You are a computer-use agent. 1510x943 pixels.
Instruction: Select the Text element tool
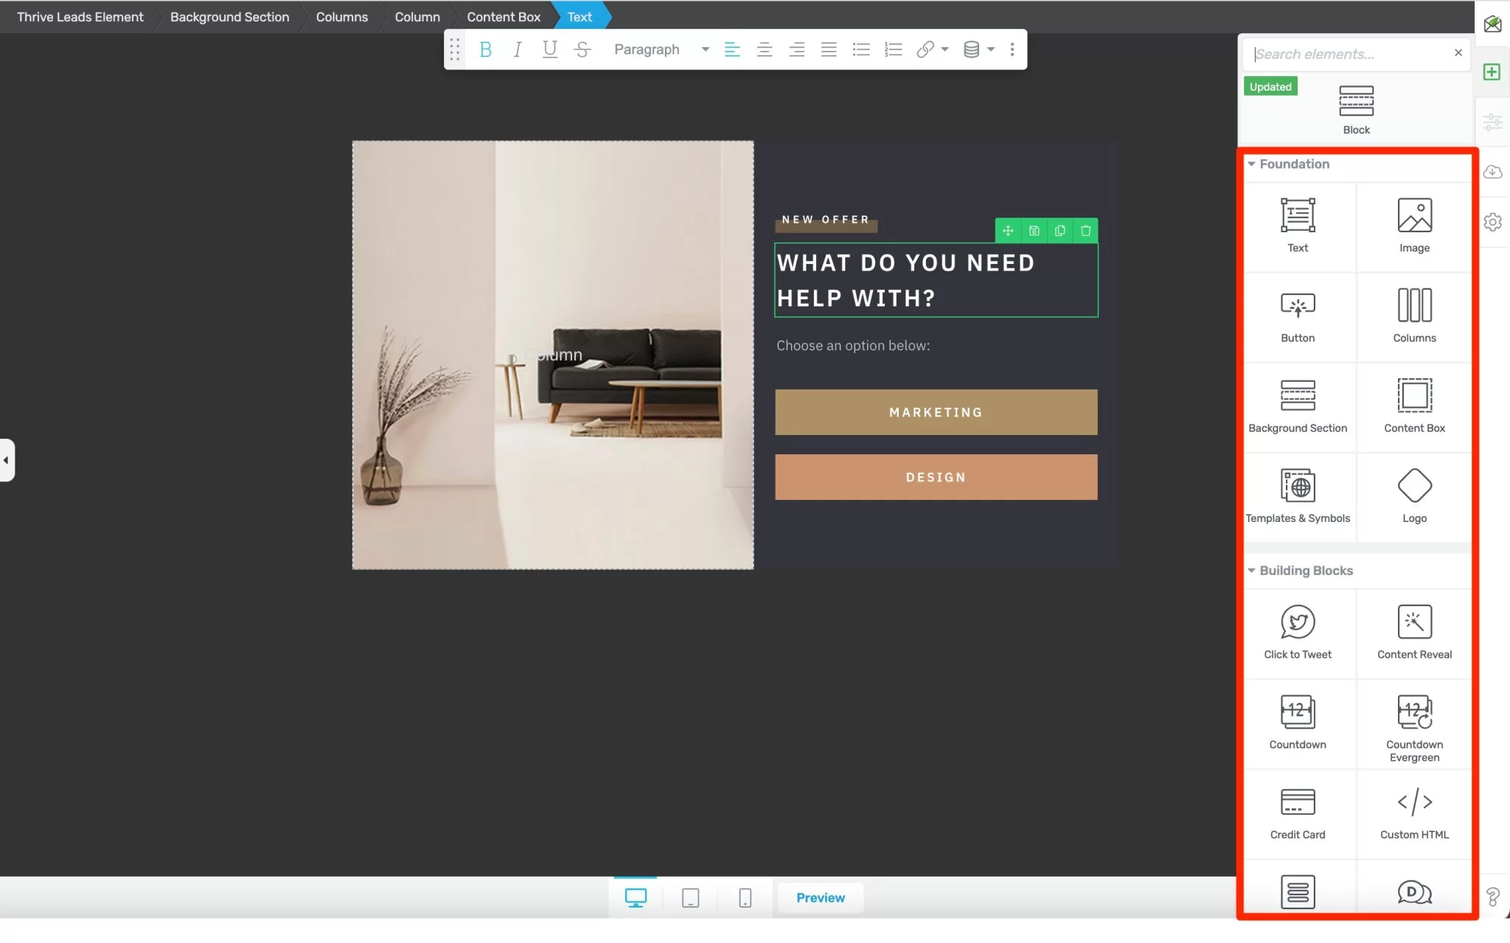click(1297, 223)
